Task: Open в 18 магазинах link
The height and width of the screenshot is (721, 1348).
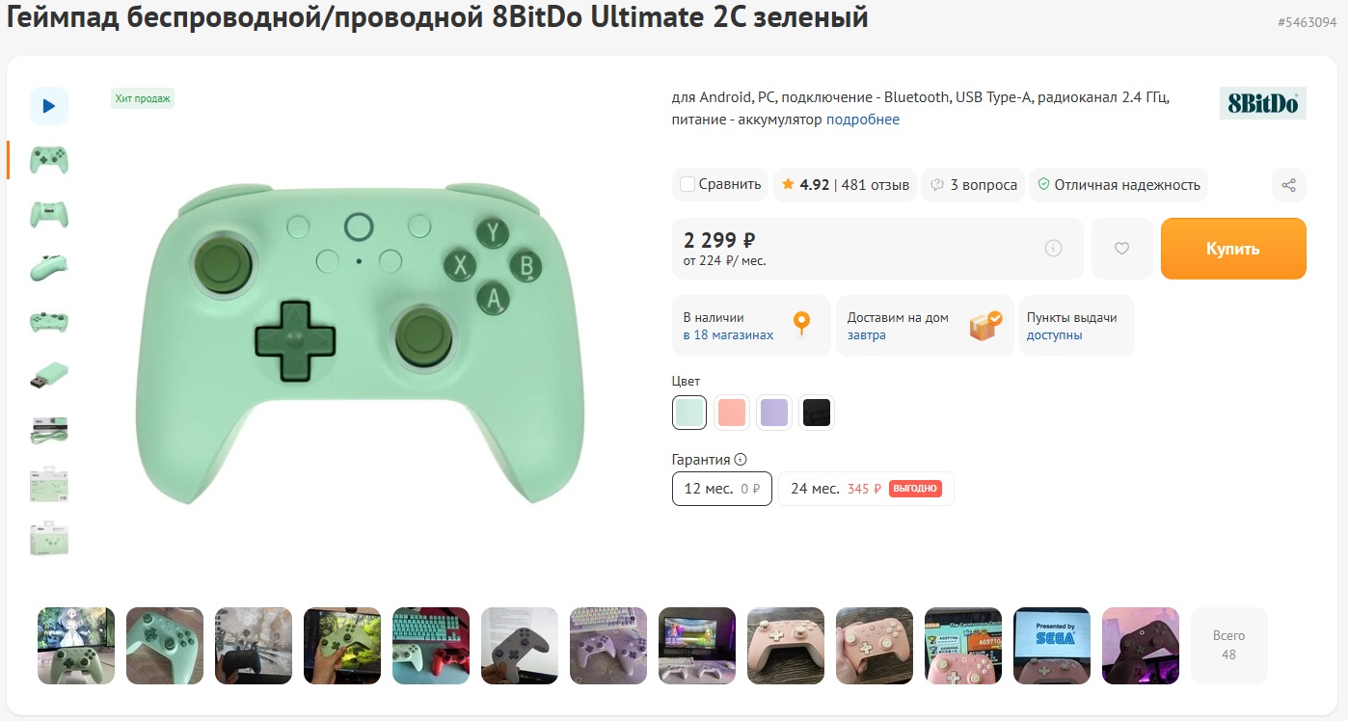Action: click(728, 335)
